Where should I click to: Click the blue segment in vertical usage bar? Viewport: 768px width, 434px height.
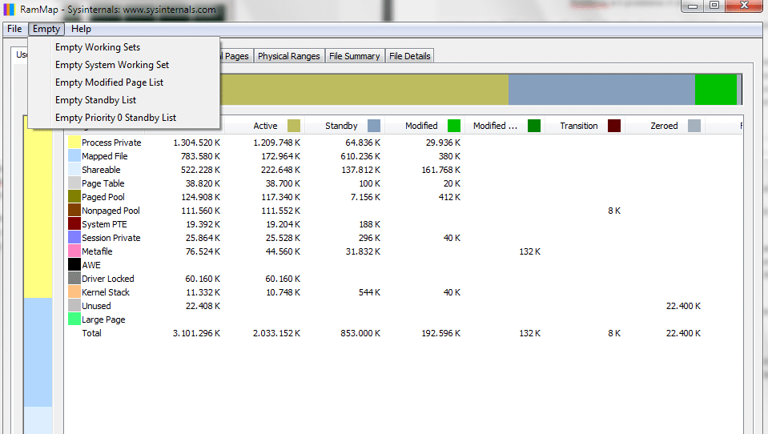(x=38, y=352)
